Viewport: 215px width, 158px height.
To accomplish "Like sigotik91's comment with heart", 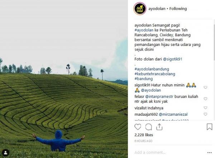I will click(205, 87).
